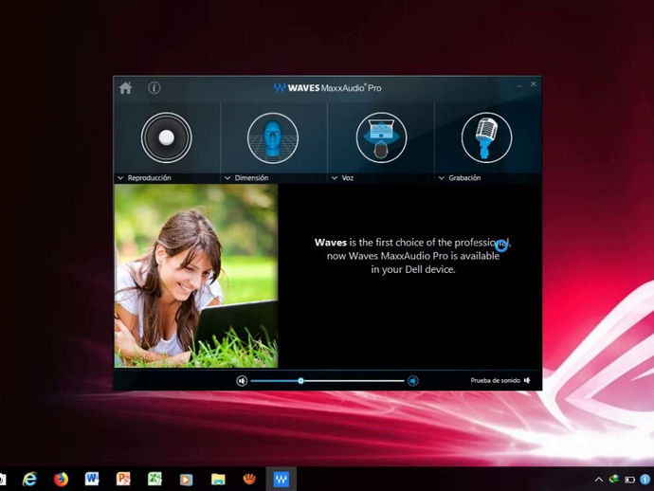Expand the Grabación chevron

[442, 178]
